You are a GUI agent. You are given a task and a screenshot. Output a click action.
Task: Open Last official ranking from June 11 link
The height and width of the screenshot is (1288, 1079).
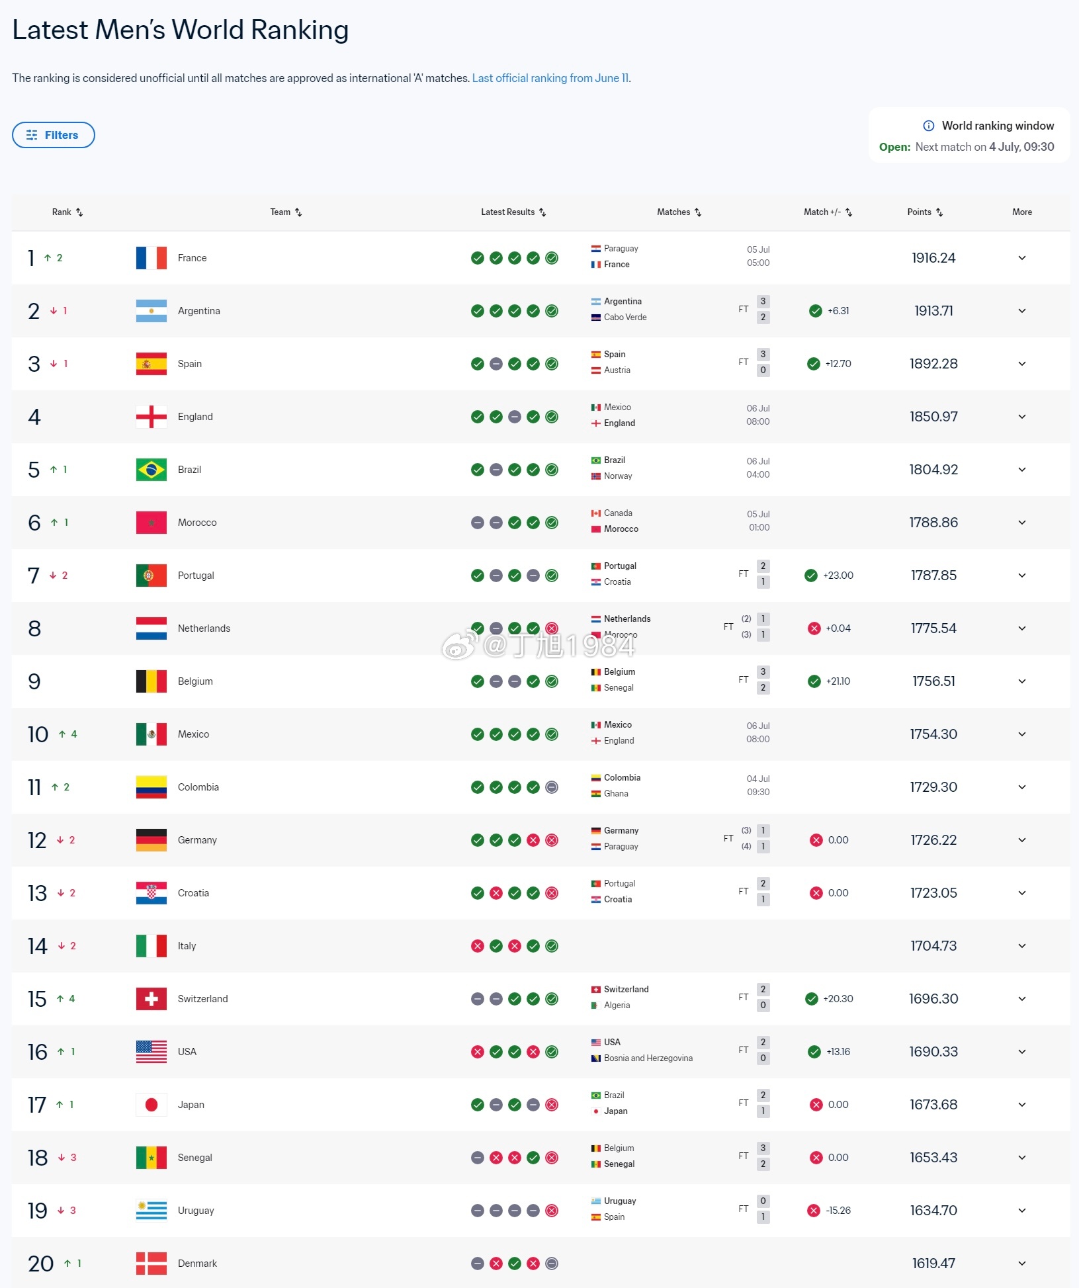[550, 78]
